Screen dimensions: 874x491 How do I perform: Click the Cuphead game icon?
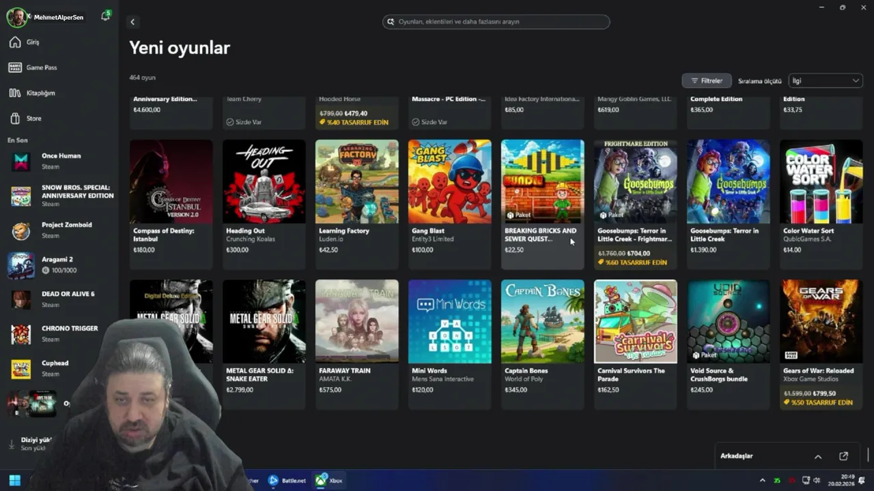click(20, 369)
